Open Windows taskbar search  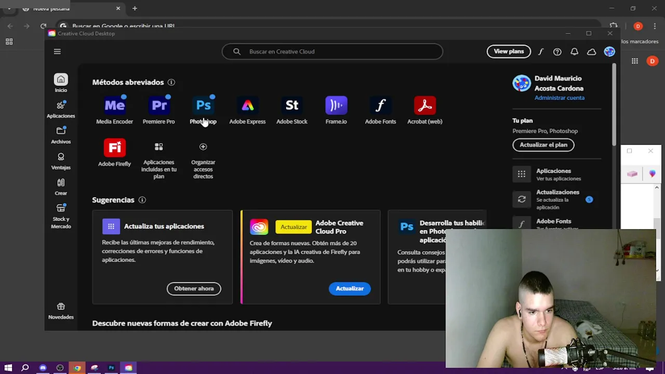[25, 368]
